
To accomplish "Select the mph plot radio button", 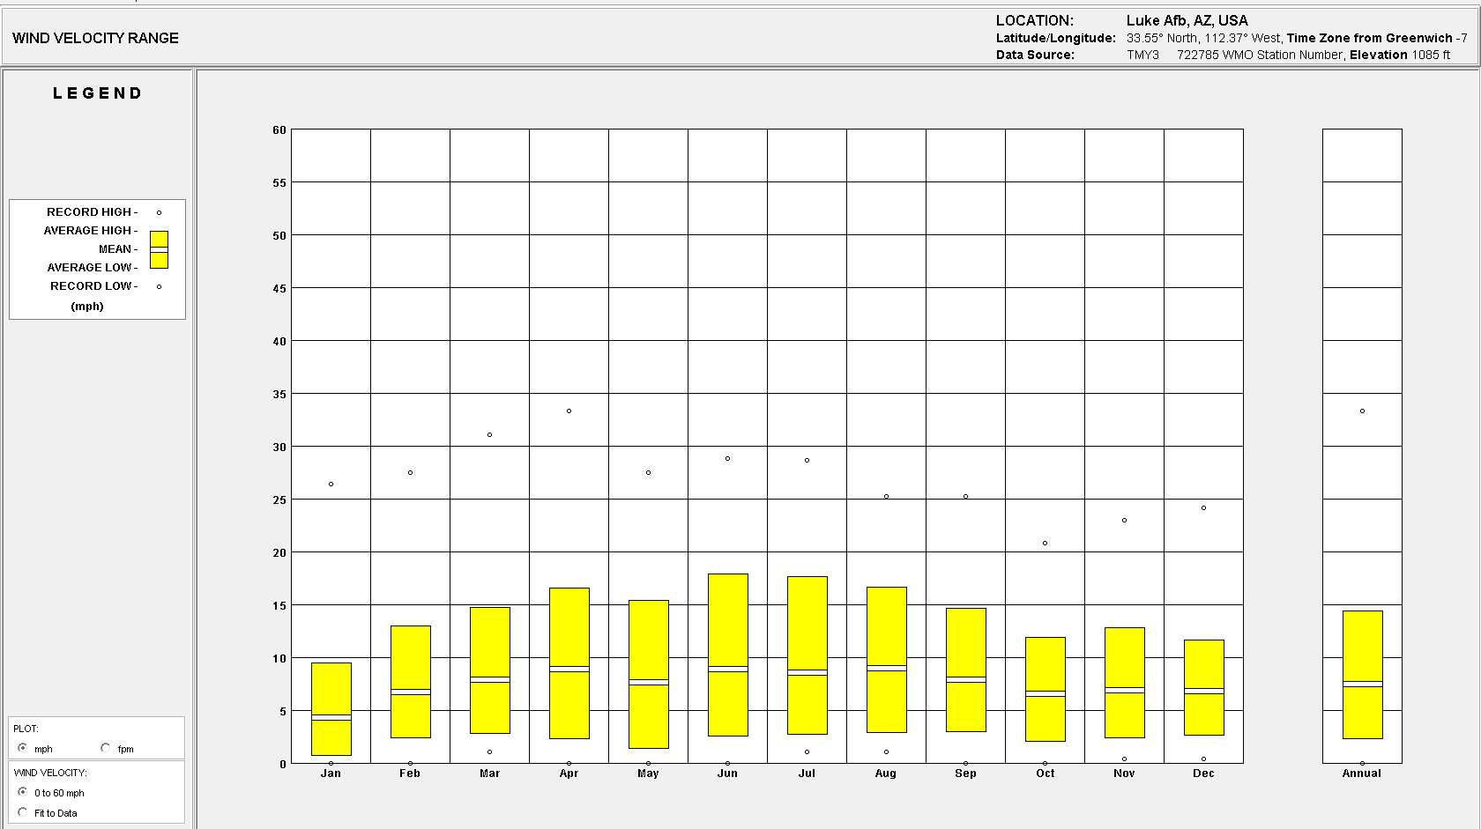I will pos(23,748).
